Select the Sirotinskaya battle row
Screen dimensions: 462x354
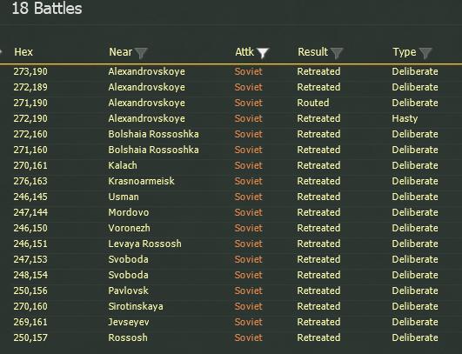(231, 306)
